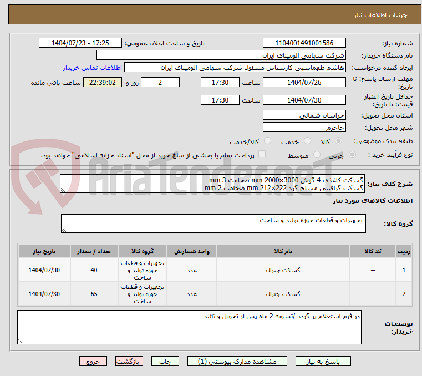
Task: Click the پاسخ به نیاز button
Action: tap(323, 361)
